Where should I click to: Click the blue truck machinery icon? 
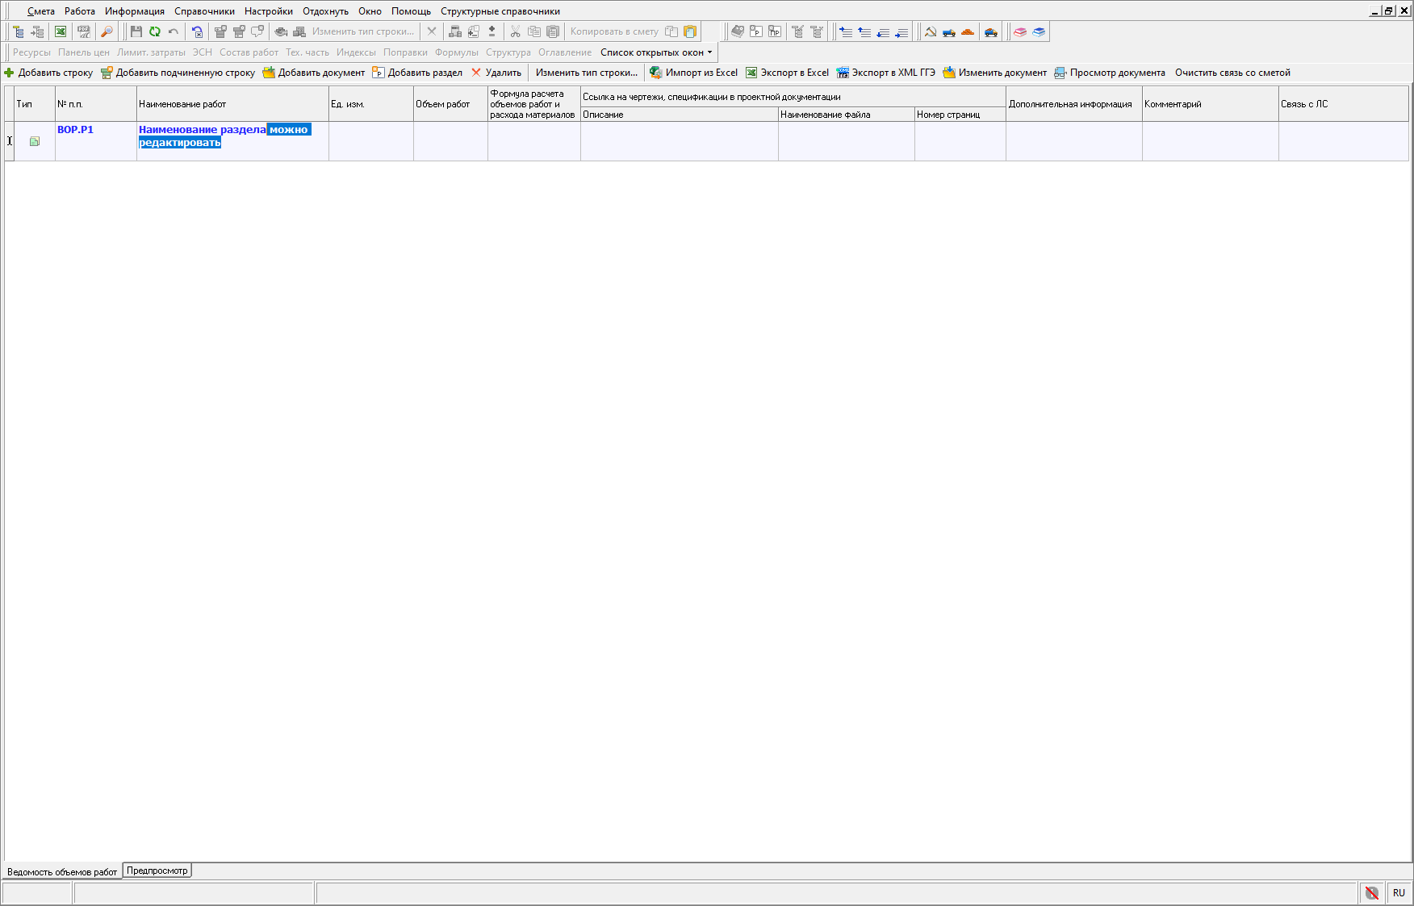click(949, 31)
